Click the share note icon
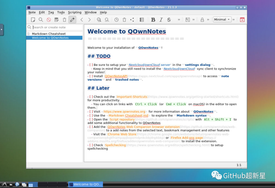The height and width of the screenshot is (188, 275). coord(132,20)
